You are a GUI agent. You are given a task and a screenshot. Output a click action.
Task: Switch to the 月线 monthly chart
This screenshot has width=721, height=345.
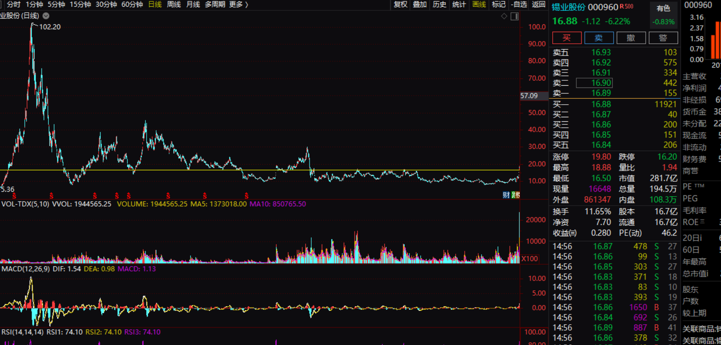[193, 5]
